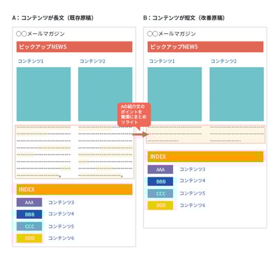Image resolution: width=277 pixels, height=257 pixels.
Task: Click the AAA tag in layout B
Action: click(161, 170)
